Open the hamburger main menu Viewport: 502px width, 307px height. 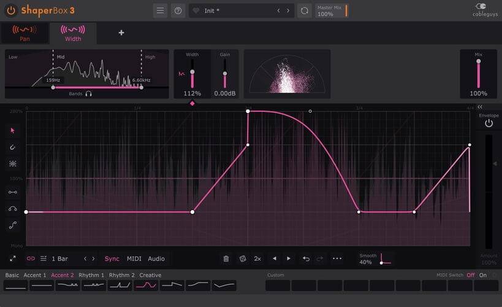click(x=160, y=10)
